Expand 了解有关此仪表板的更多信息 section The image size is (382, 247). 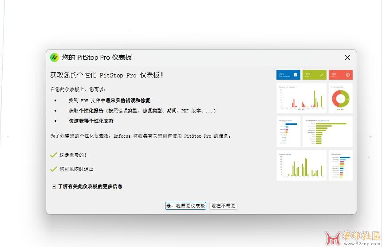[x=54, y=187]
